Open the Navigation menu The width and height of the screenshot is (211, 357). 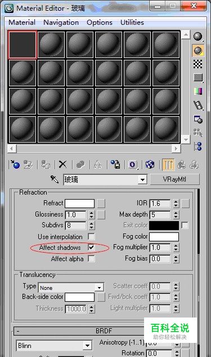[61, 23]
